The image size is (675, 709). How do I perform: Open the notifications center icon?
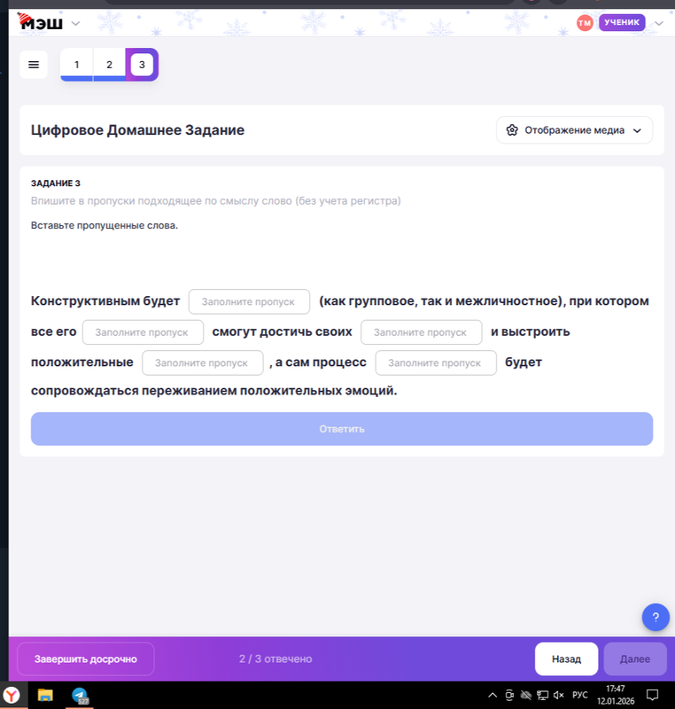652,695
